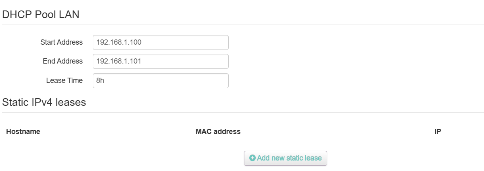
Task: Click empty right end of End Address box
Action: [202, 61]
